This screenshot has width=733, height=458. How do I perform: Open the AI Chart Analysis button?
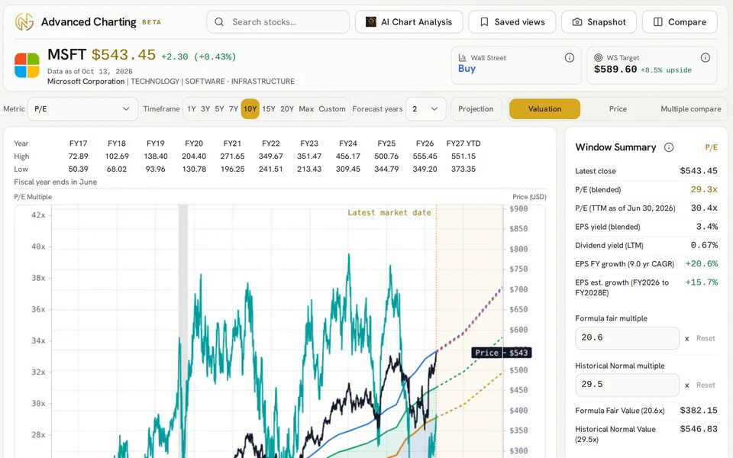point(409,22)
